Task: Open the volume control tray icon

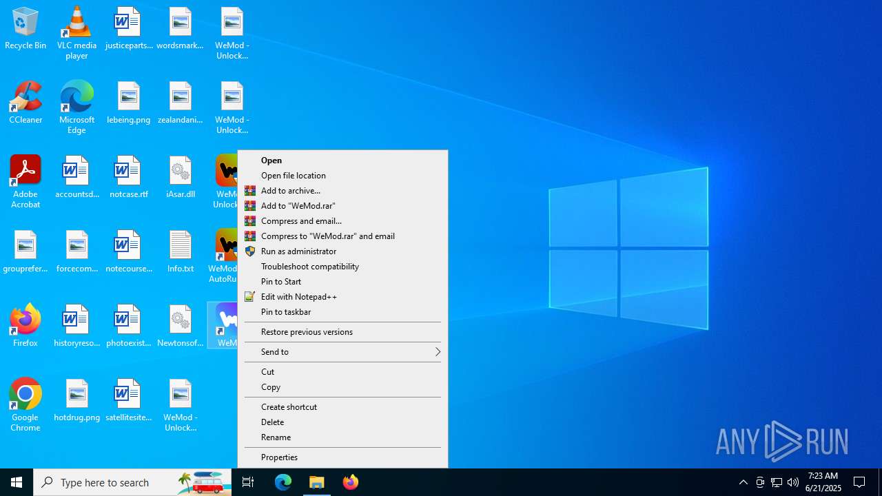Action: click(793, 482)
